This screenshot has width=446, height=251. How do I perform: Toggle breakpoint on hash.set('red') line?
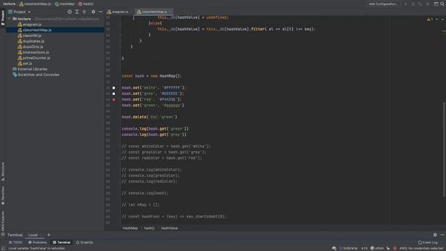coord(114,100)
